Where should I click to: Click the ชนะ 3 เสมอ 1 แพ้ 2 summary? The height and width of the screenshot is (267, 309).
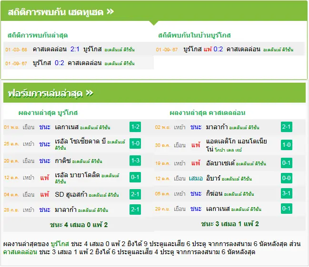point(230,224)
